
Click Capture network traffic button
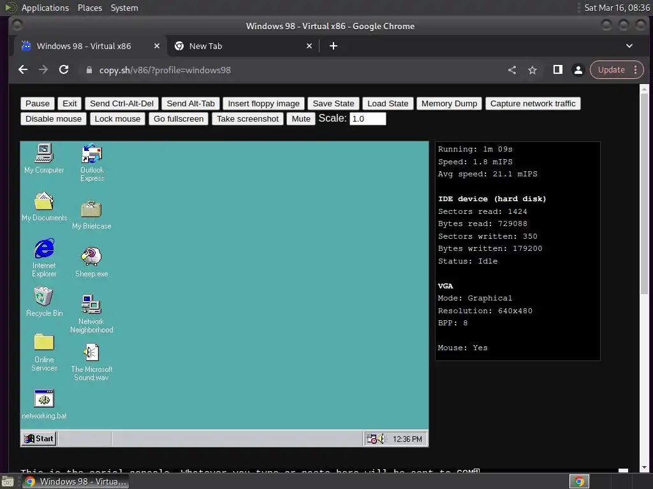coord(532,104)
